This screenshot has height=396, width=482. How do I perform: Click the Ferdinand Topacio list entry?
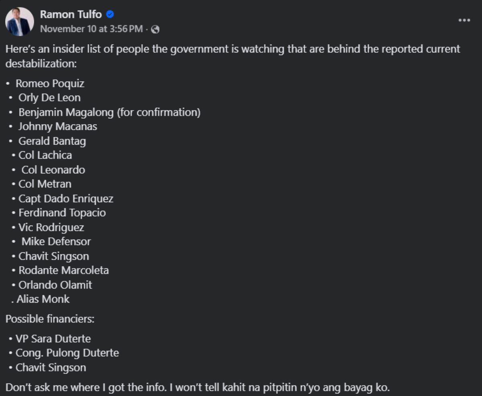(62, 213)
